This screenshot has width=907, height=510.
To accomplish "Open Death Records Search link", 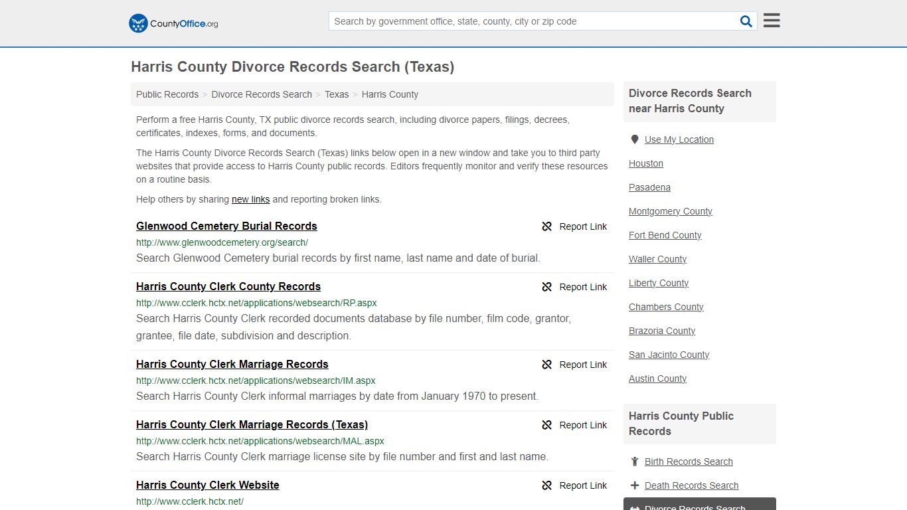I will tap(691, 485).
